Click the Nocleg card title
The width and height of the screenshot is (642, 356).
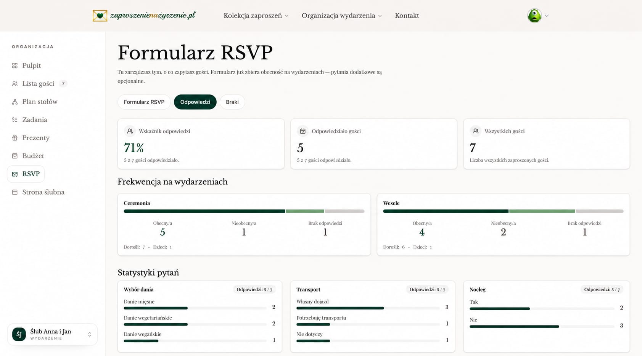click(478, 290)
